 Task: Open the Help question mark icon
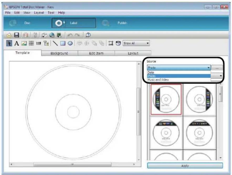pyautogui.click(x=88, y=35)
